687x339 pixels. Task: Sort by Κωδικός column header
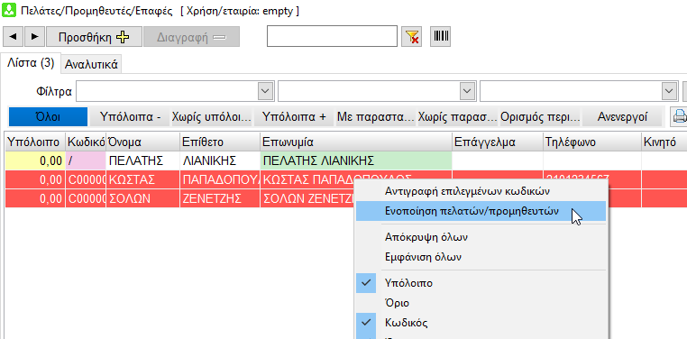tap(86, 142)
